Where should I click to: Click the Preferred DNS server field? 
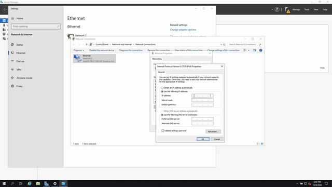[202, 119]
